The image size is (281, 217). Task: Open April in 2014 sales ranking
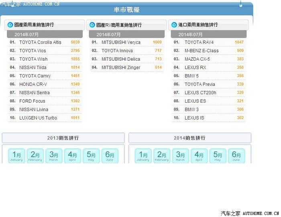click(x=199, y=156)
